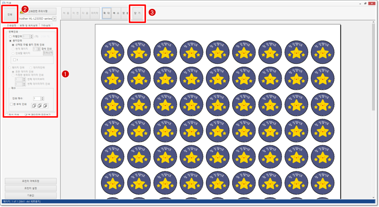
Task: Go to first page with 처음
Action: pos(66,13)
